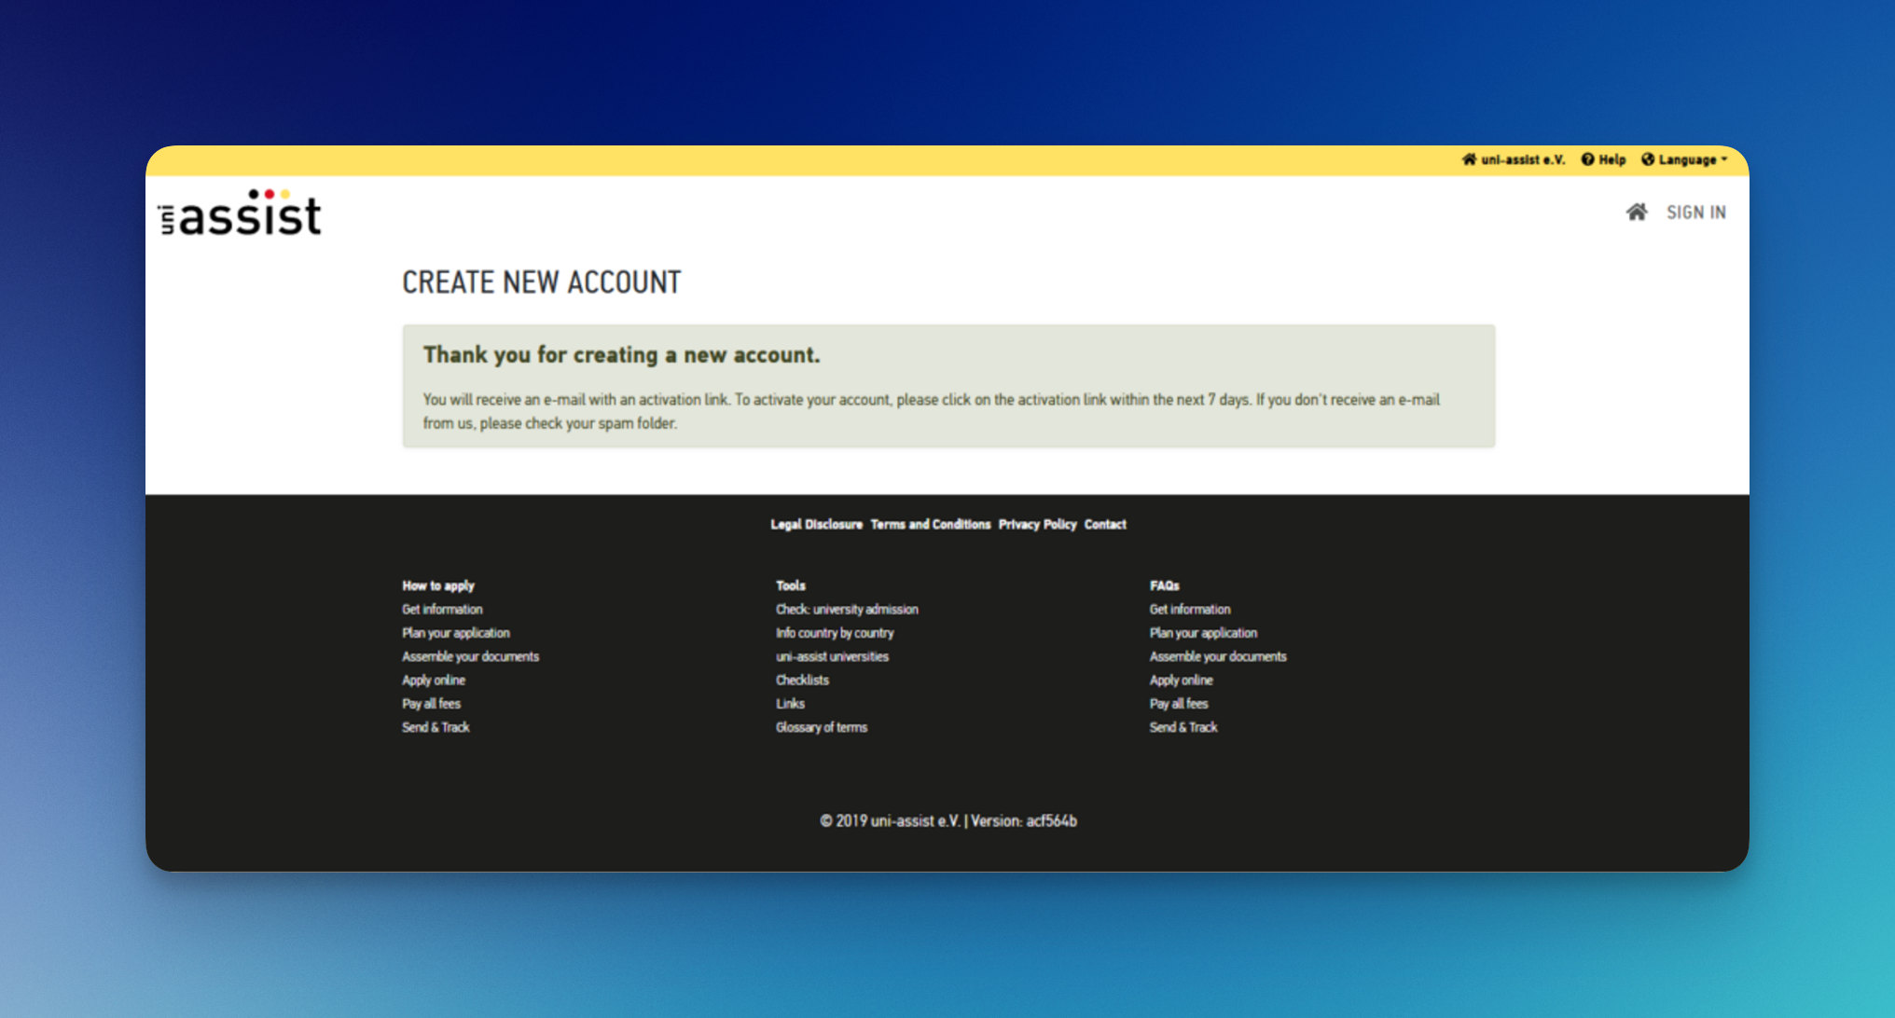Click Get information under How to apply
The width and height of the screenshot is (1895, 1018).
(442, 609)
